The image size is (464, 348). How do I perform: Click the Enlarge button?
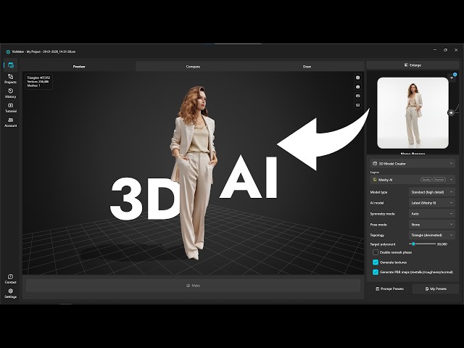pos(413,65)
